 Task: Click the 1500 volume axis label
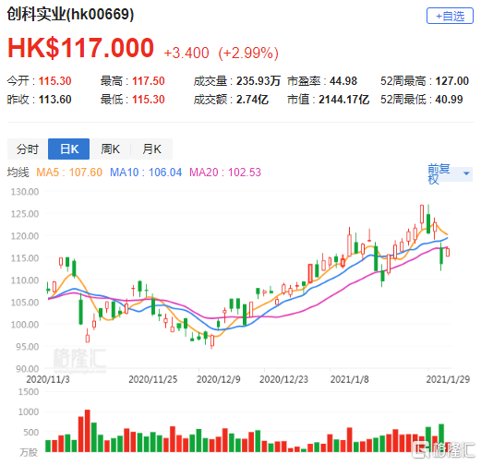[29, 392]
